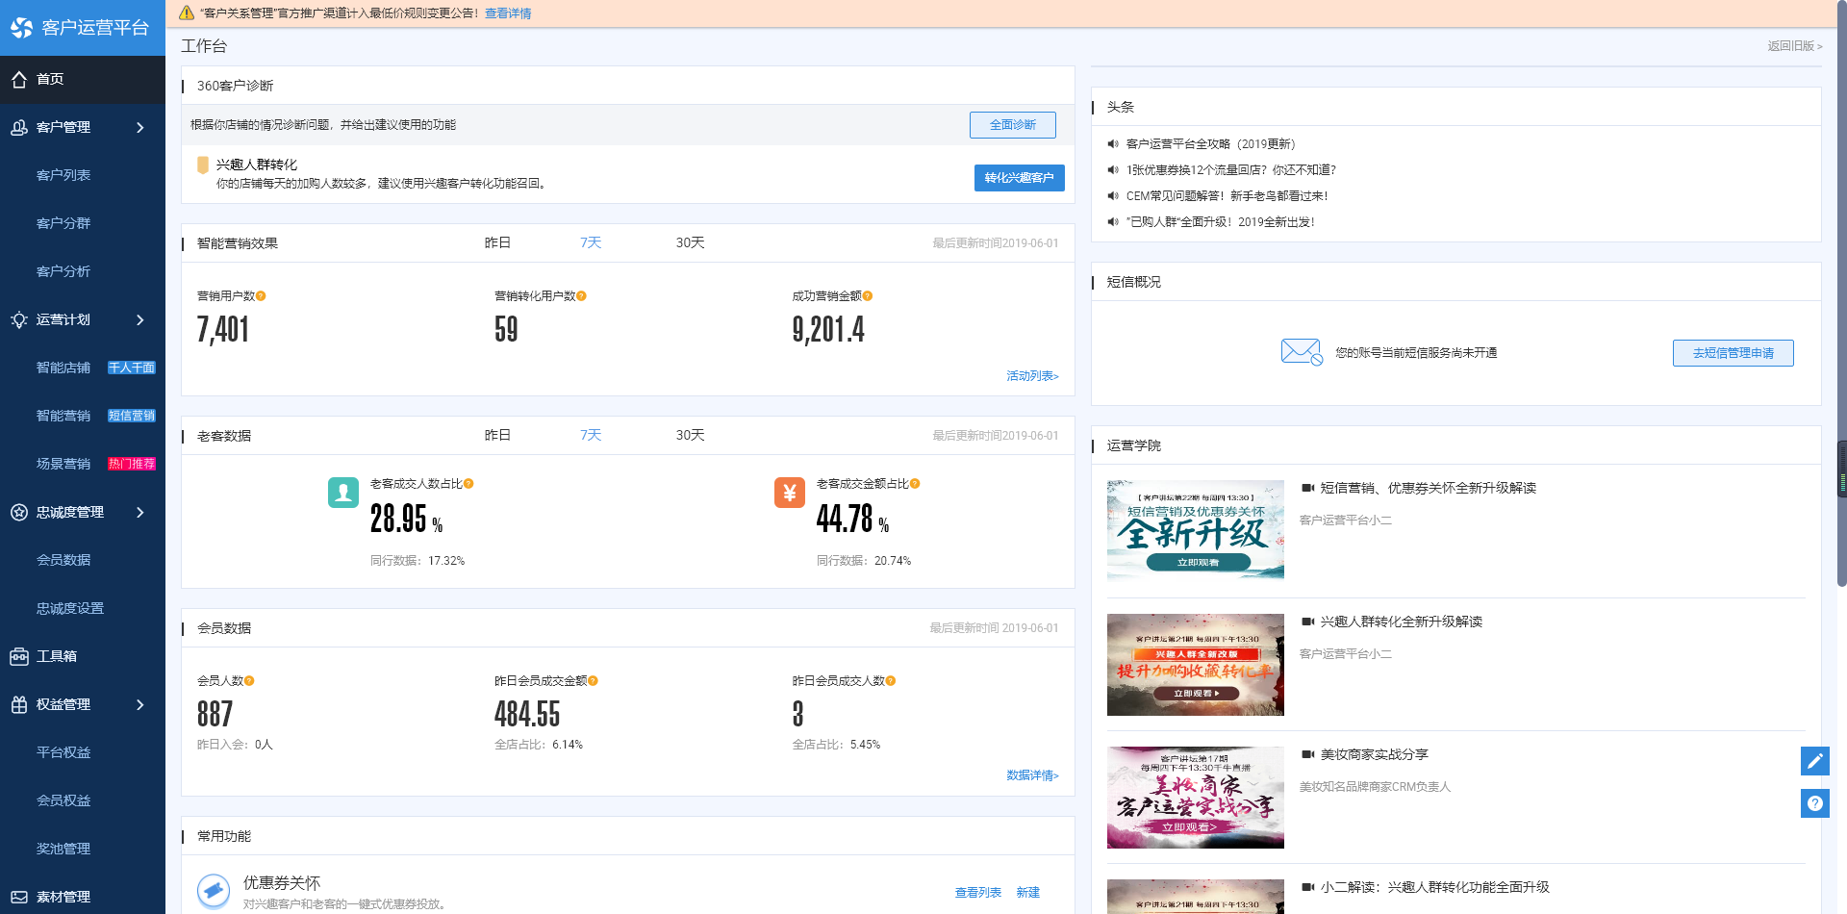1847x914 pixels.
Task: Click the blue pencil feedback floating icon
Action: tap(1815, 761)
